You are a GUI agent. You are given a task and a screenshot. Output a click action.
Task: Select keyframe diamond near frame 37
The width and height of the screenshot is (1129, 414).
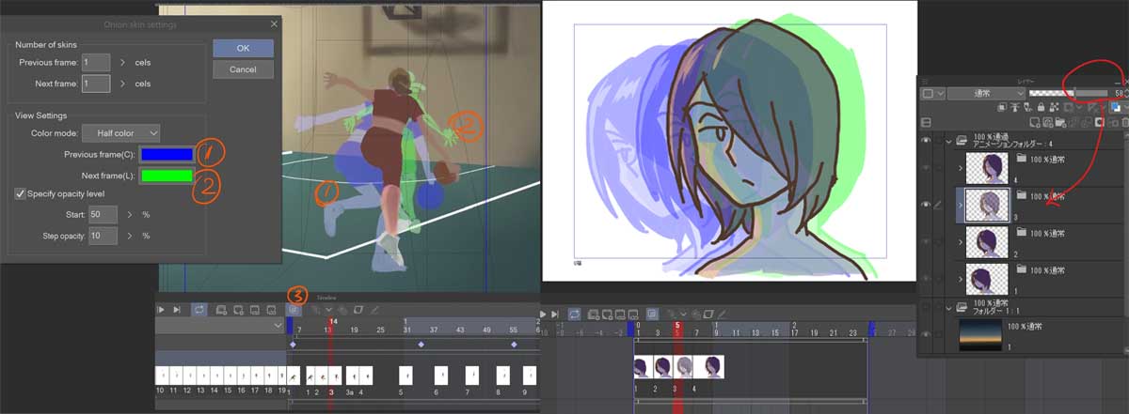(x=421, y=345)
